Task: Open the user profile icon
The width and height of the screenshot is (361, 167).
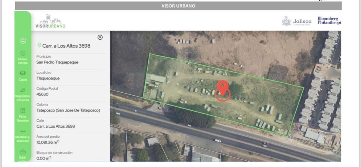Action: click(x=23, y=40)
